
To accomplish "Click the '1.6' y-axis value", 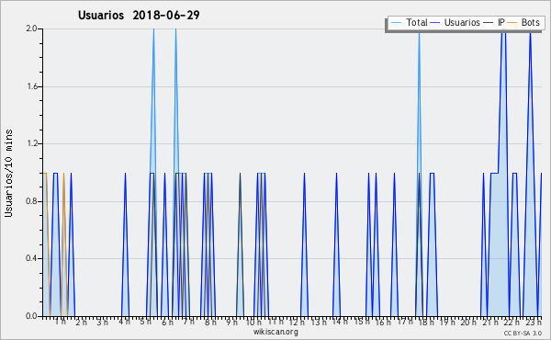I will 31,86.
